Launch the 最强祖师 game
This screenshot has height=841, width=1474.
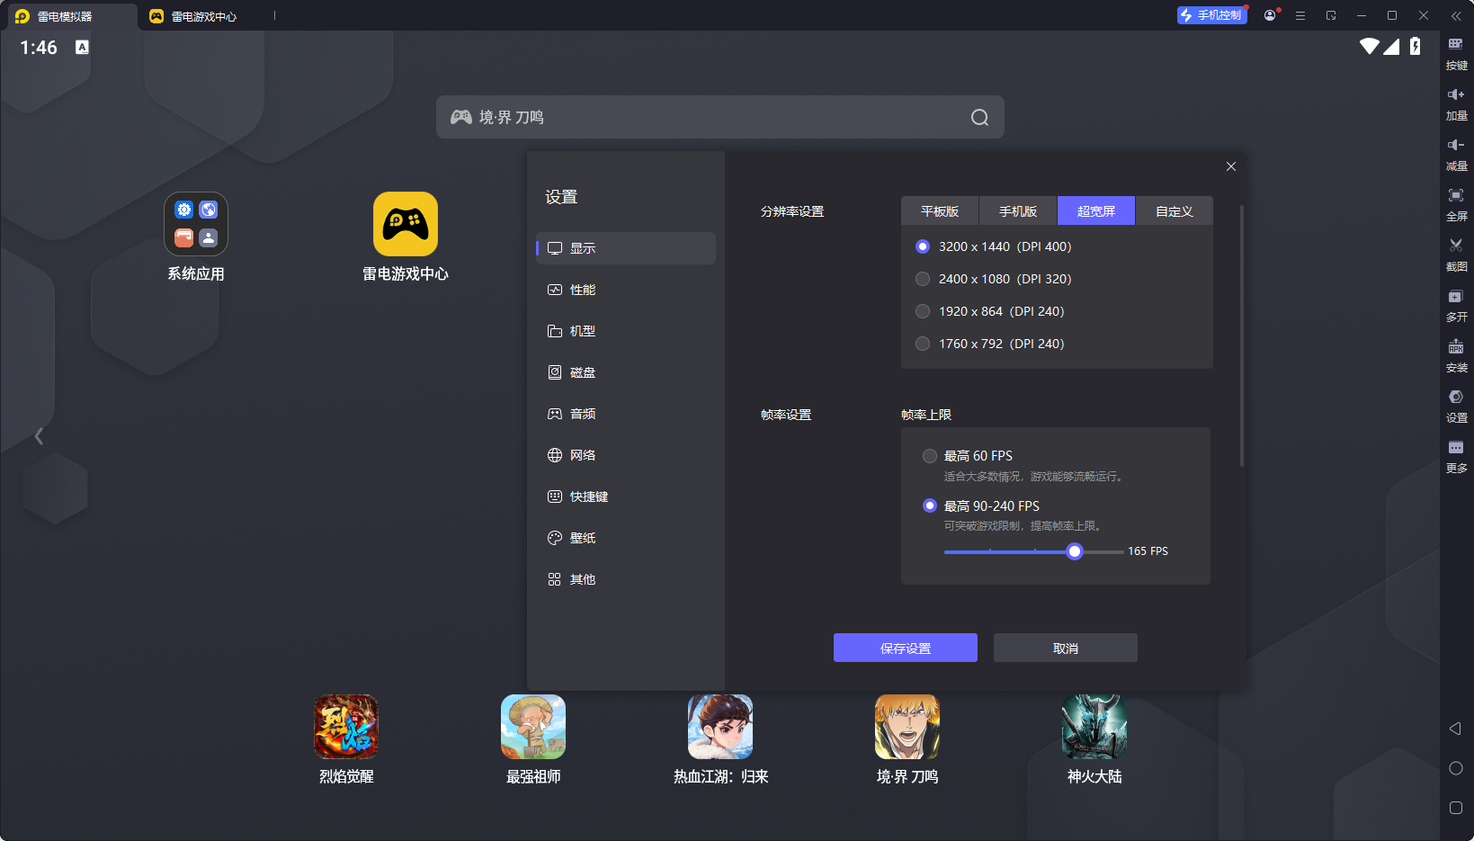tap(533, 727)
